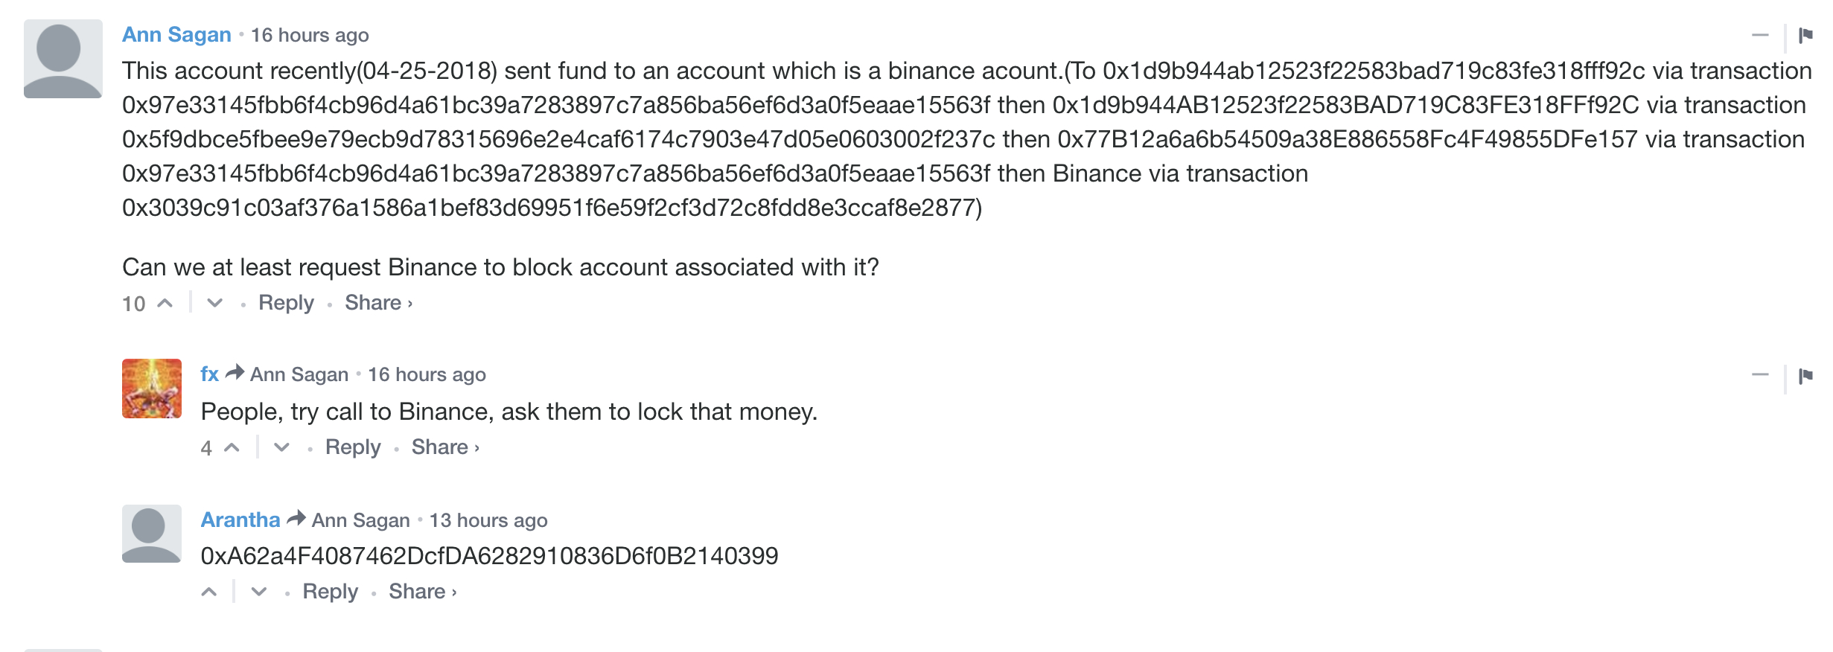This screenshot has width=1833, height=652.
Task: Collapse Ann Sagan's comment thread
Action: (1760, 35)
